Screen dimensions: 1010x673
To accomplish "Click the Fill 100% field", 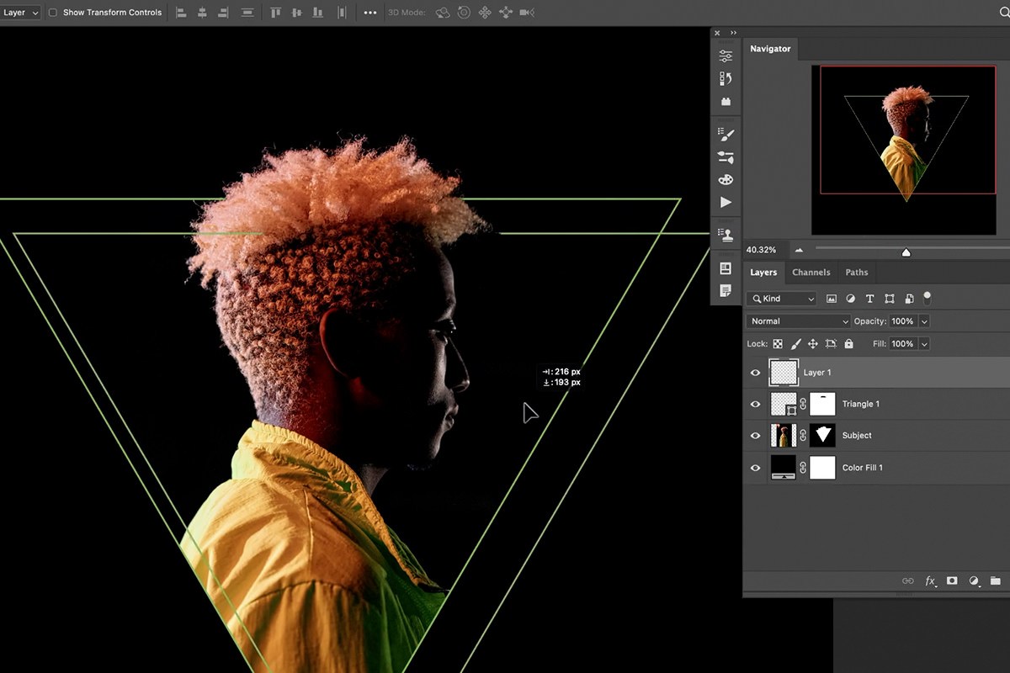I will (x=902, y=344).
